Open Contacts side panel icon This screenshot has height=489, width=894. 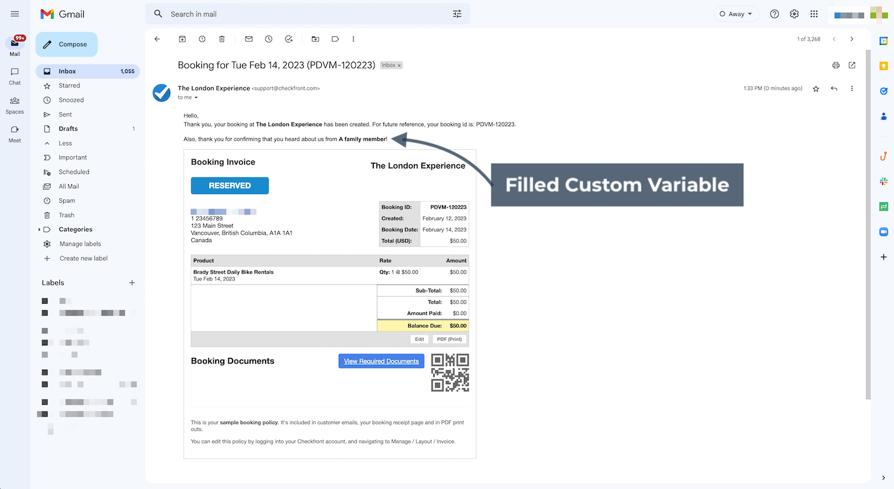click(x=883, y=116)
